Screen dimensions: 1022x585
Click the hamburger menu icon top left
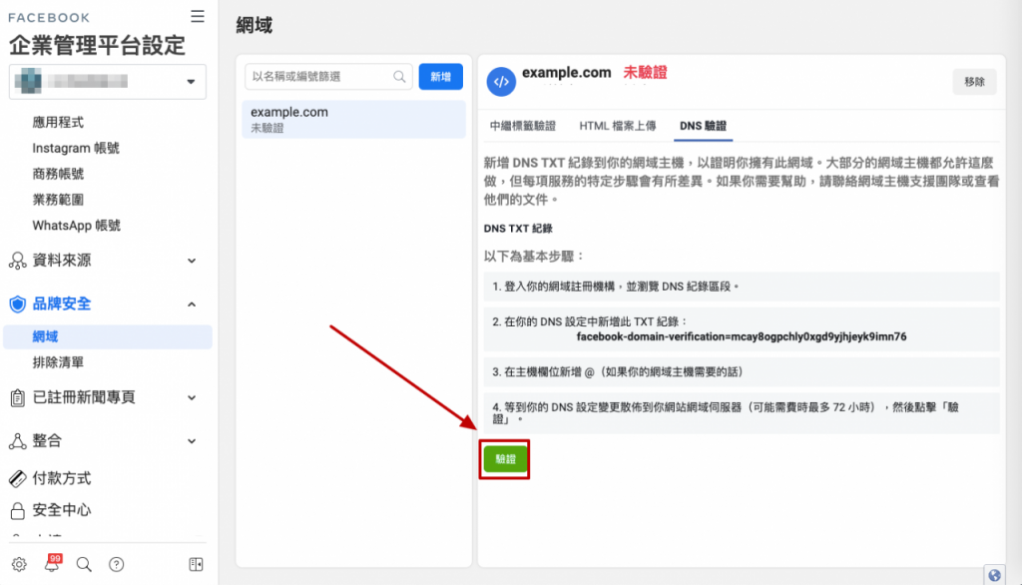point(197,16)
